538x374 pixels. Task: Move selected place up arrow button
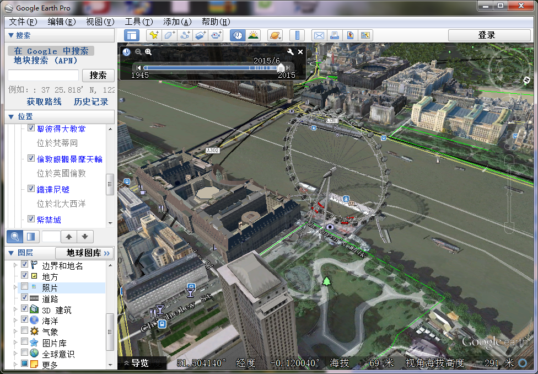pos(68,237)
